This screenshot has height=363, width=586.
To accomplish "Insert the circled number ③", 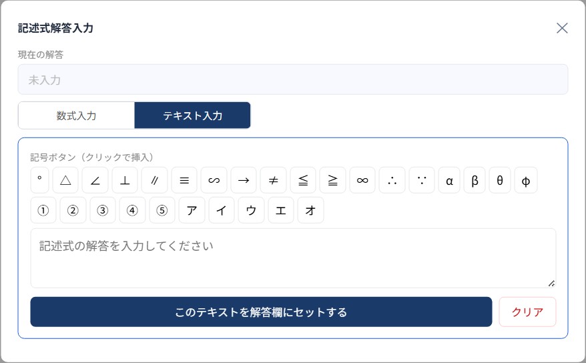I will [103, 210].
